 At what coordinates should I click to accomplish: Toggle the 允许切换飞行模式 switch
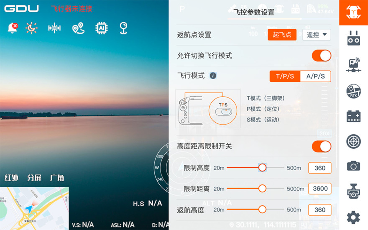click(x=321, y=56)
